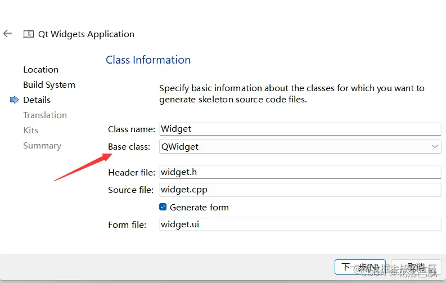Click the Class Information heading
Screen dimensions: 446x283
148,60
